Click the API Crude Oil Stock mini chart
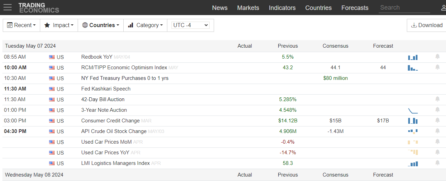The height and width of the screenshot is (181, 446). pyautogui.click(x=413, y=131)
